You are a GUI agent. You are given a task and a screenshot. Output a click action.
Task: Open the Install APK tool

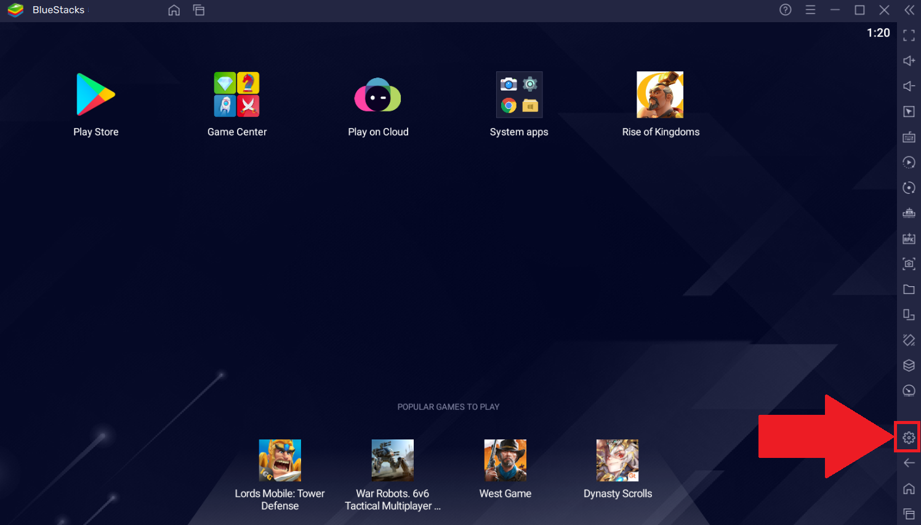[x=909, y=238]
